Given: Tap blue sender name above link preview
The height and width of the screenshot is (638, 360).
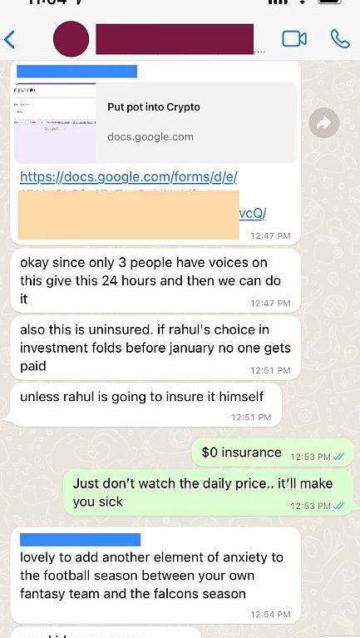Looking at the screenshot, I should (76, 71).
